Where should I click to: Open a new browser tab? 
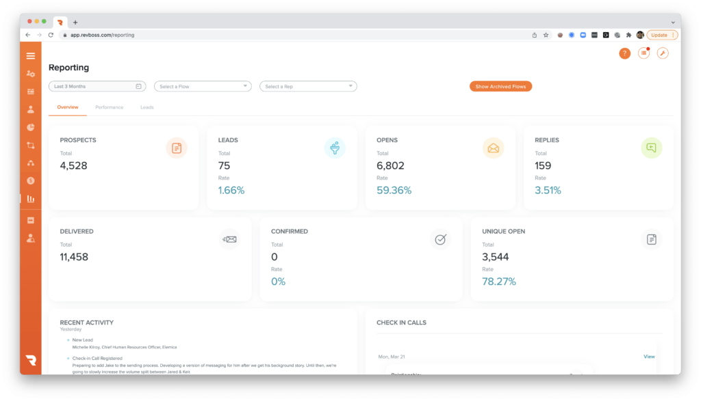tap(75, 23)
